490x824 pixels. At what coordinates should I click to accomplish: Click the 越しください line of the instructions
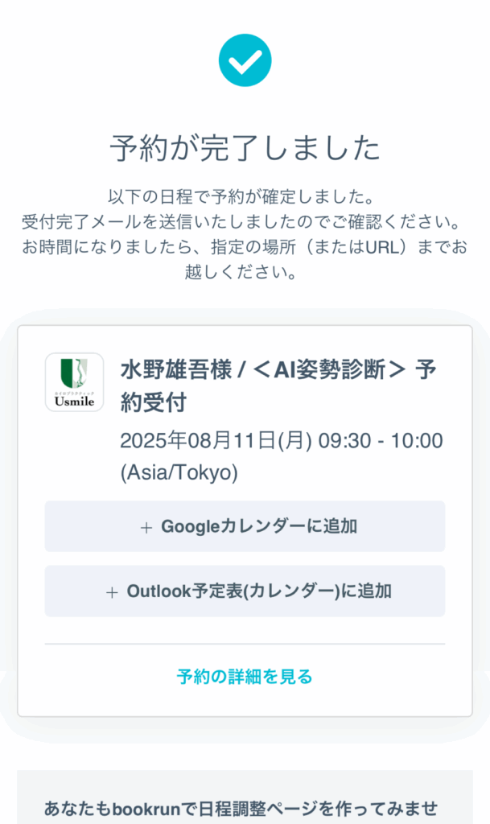pos(245,273)
